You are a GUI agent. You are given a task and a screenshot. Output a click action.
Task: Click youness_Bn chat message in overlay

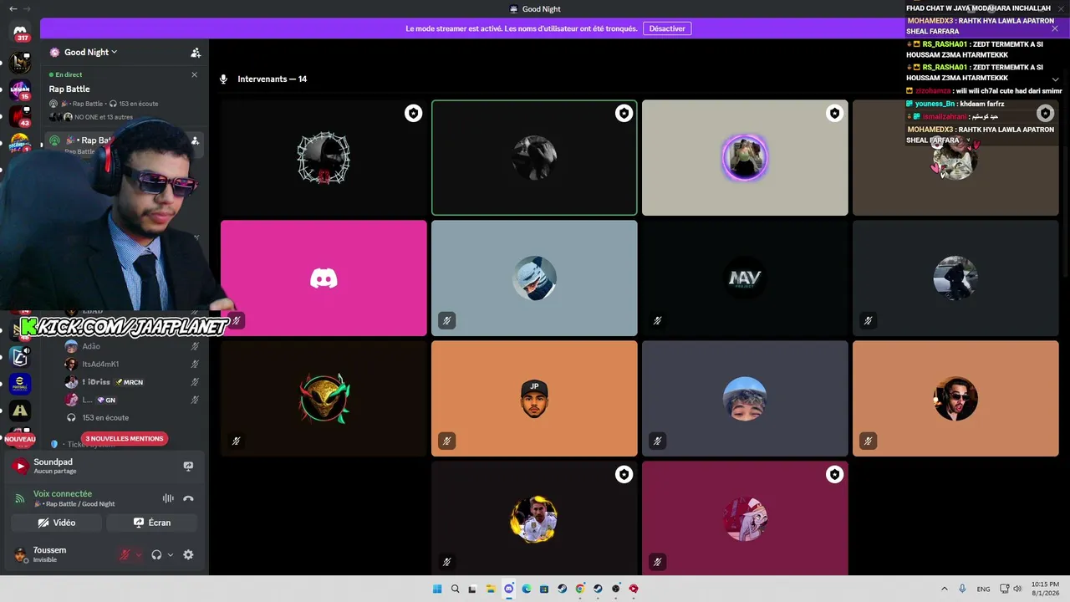tap(955, 104)
